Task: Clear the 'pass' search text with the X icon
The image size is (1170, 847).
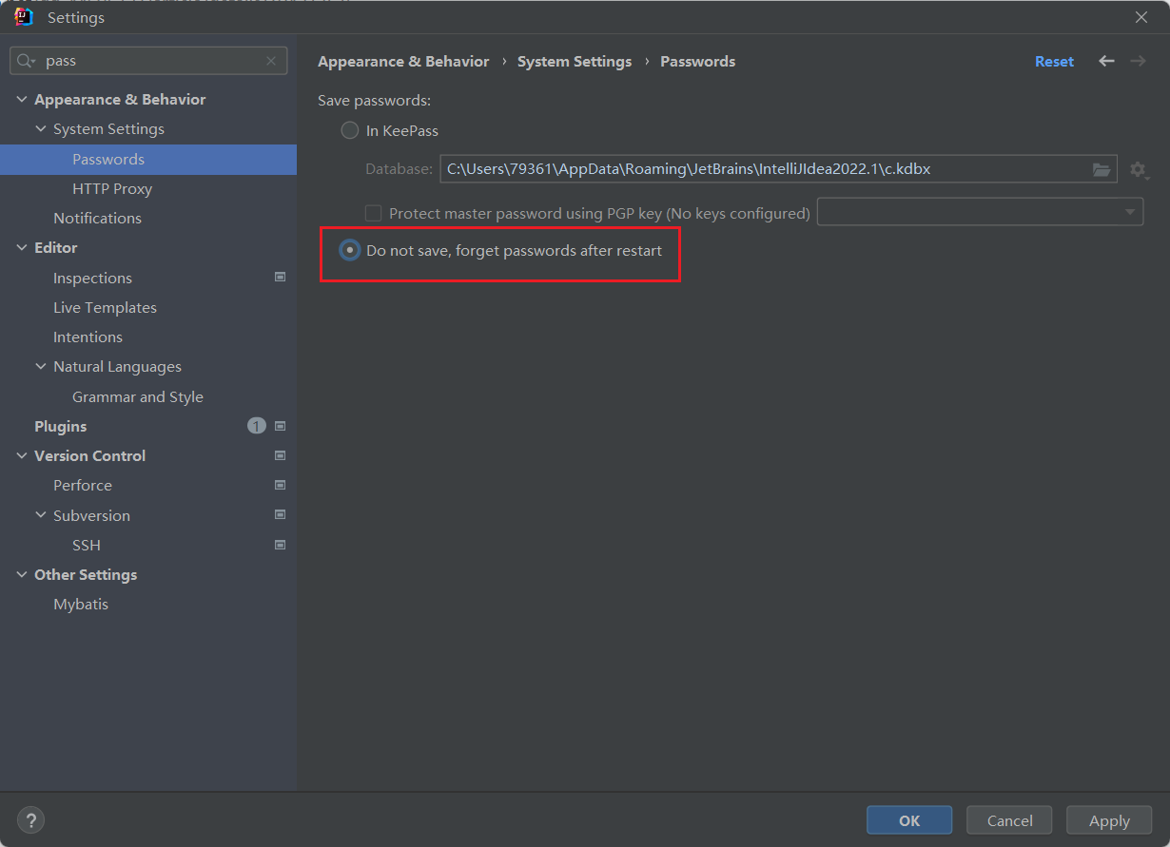Action: [271, 61]
